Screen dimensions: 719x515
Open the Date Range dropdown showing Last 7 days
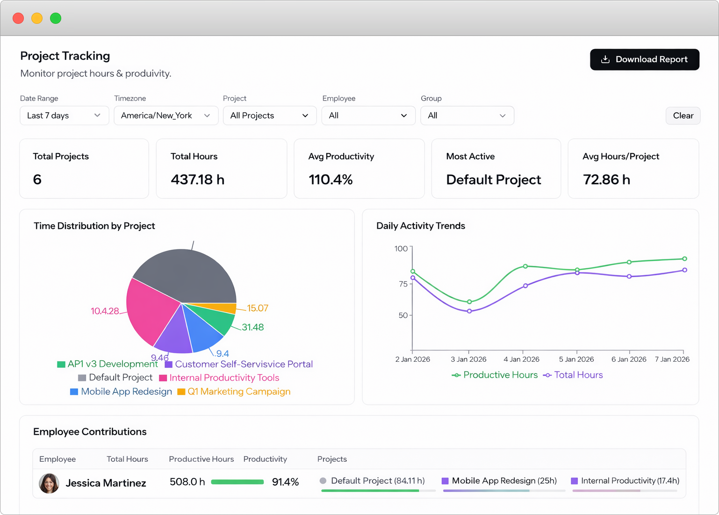point(64,115)
